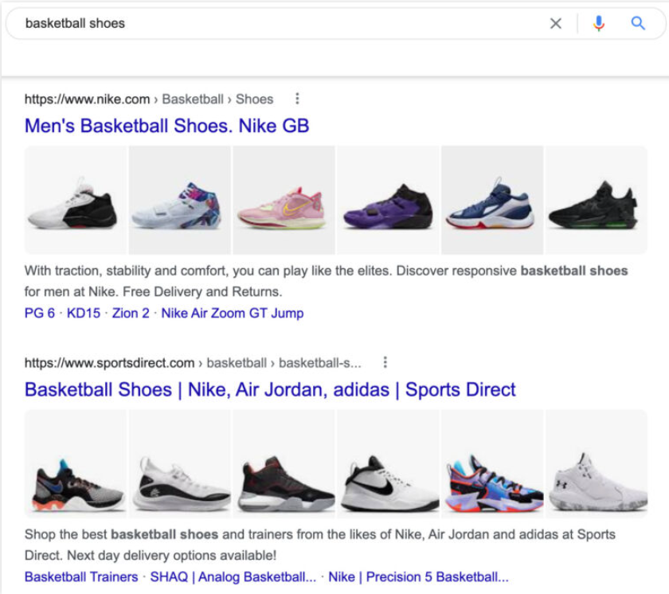Open the 'Basketball Shoes | Nike, Air Jordan, adidas | Sports Direct' result
Screen dimensions: 669x594
tap(270, 389)
